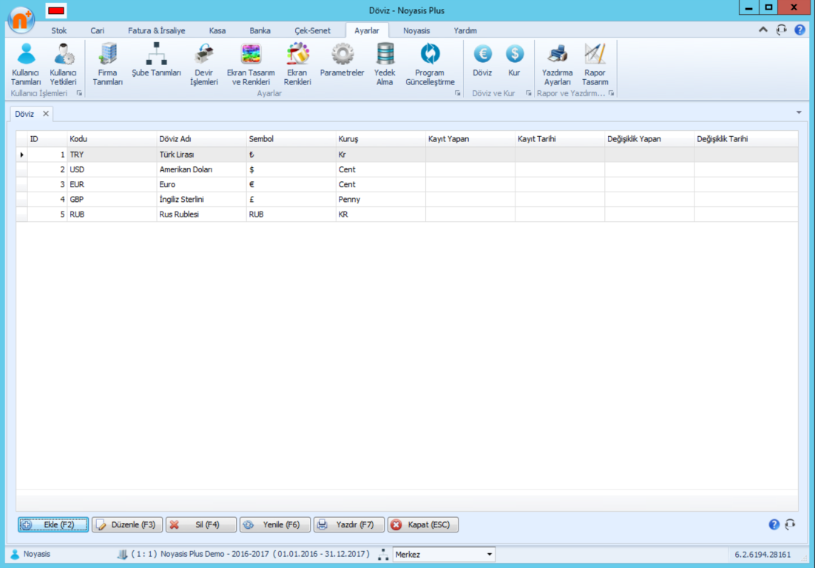The height and width of the screenshot is (568, 815).
Task: Close the Döviz document tab
Action: [46, 114]
